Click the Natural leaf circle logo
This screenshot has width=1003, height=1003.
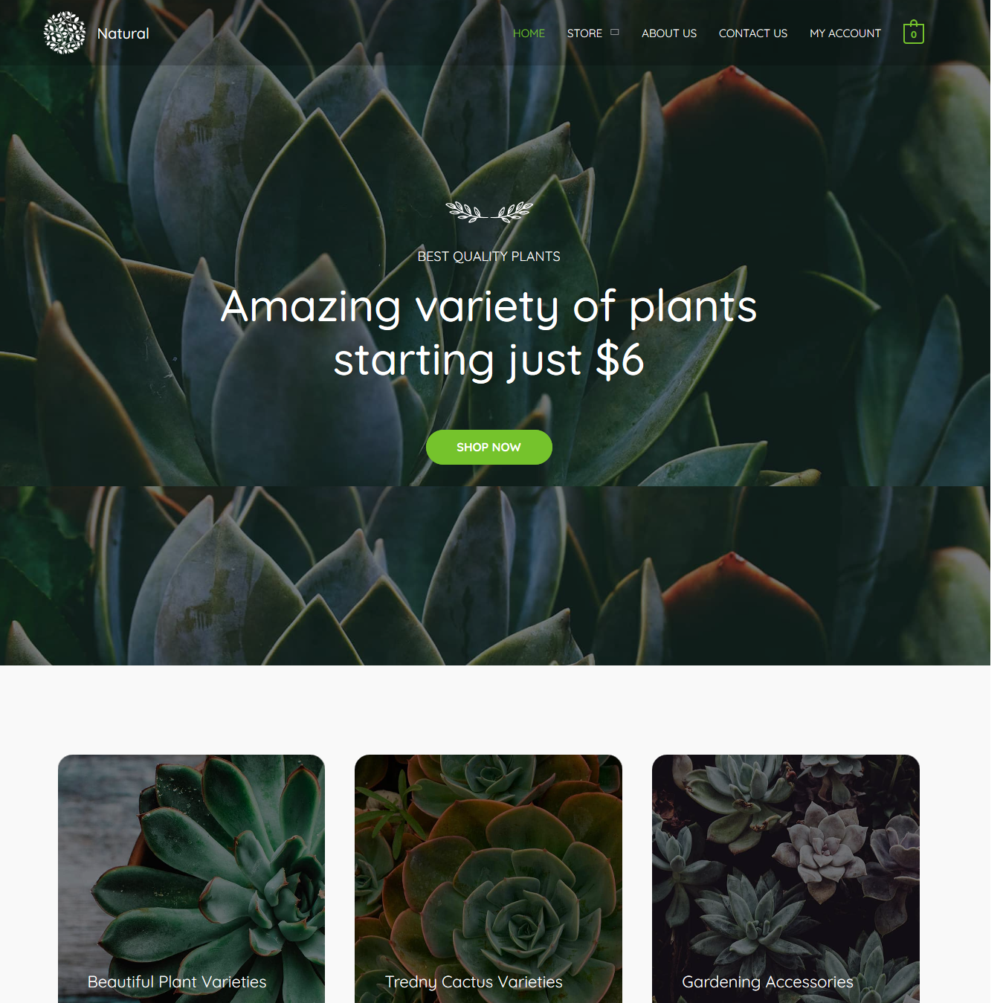tap(65, 33)
